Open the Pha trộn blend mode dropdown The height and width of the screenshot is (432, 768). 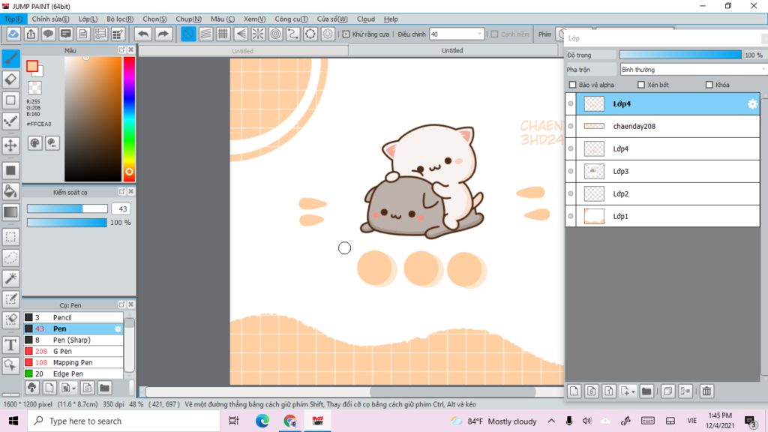pyautogui.click(x=694, y=70)
